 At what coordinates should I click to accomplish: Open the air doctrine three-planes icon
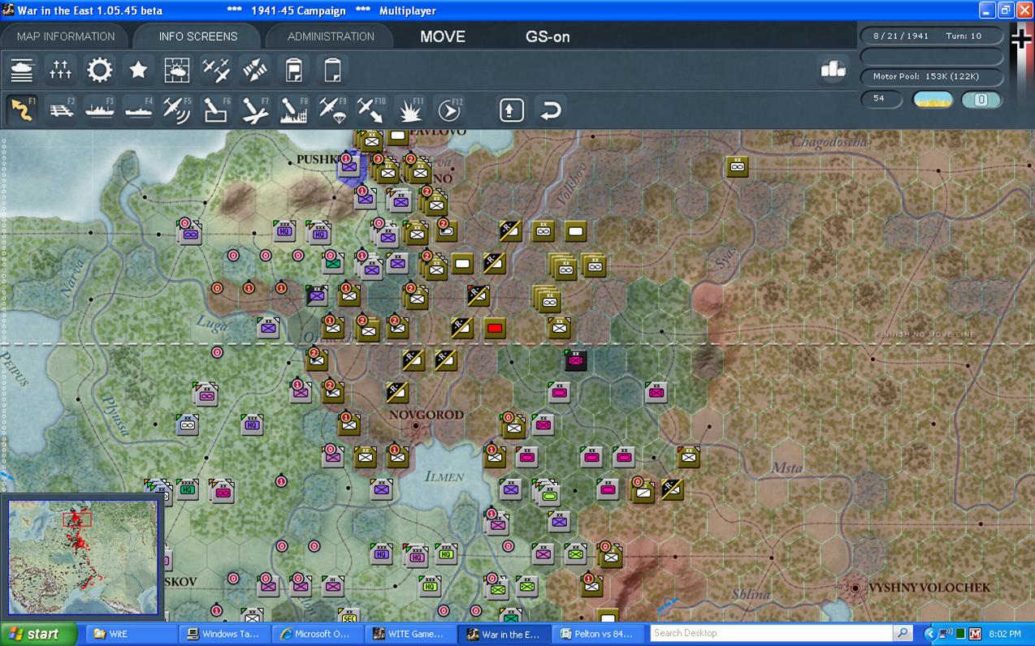tap(216, 70)
